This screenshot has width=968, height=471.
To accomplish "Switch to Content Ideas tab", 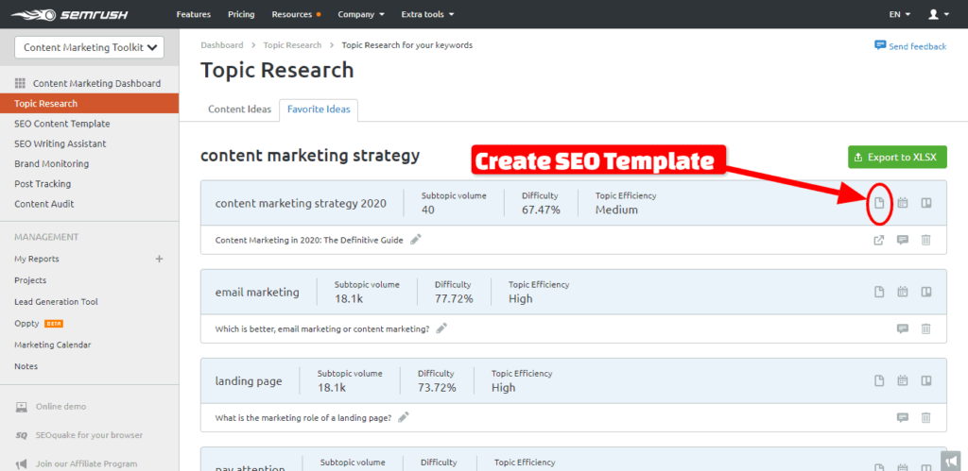I will 239,109.
